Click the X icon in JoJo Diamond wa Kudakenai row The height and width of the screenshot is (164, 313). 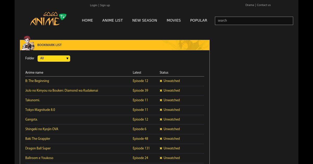pyautogui.click(x=161, y=91)
